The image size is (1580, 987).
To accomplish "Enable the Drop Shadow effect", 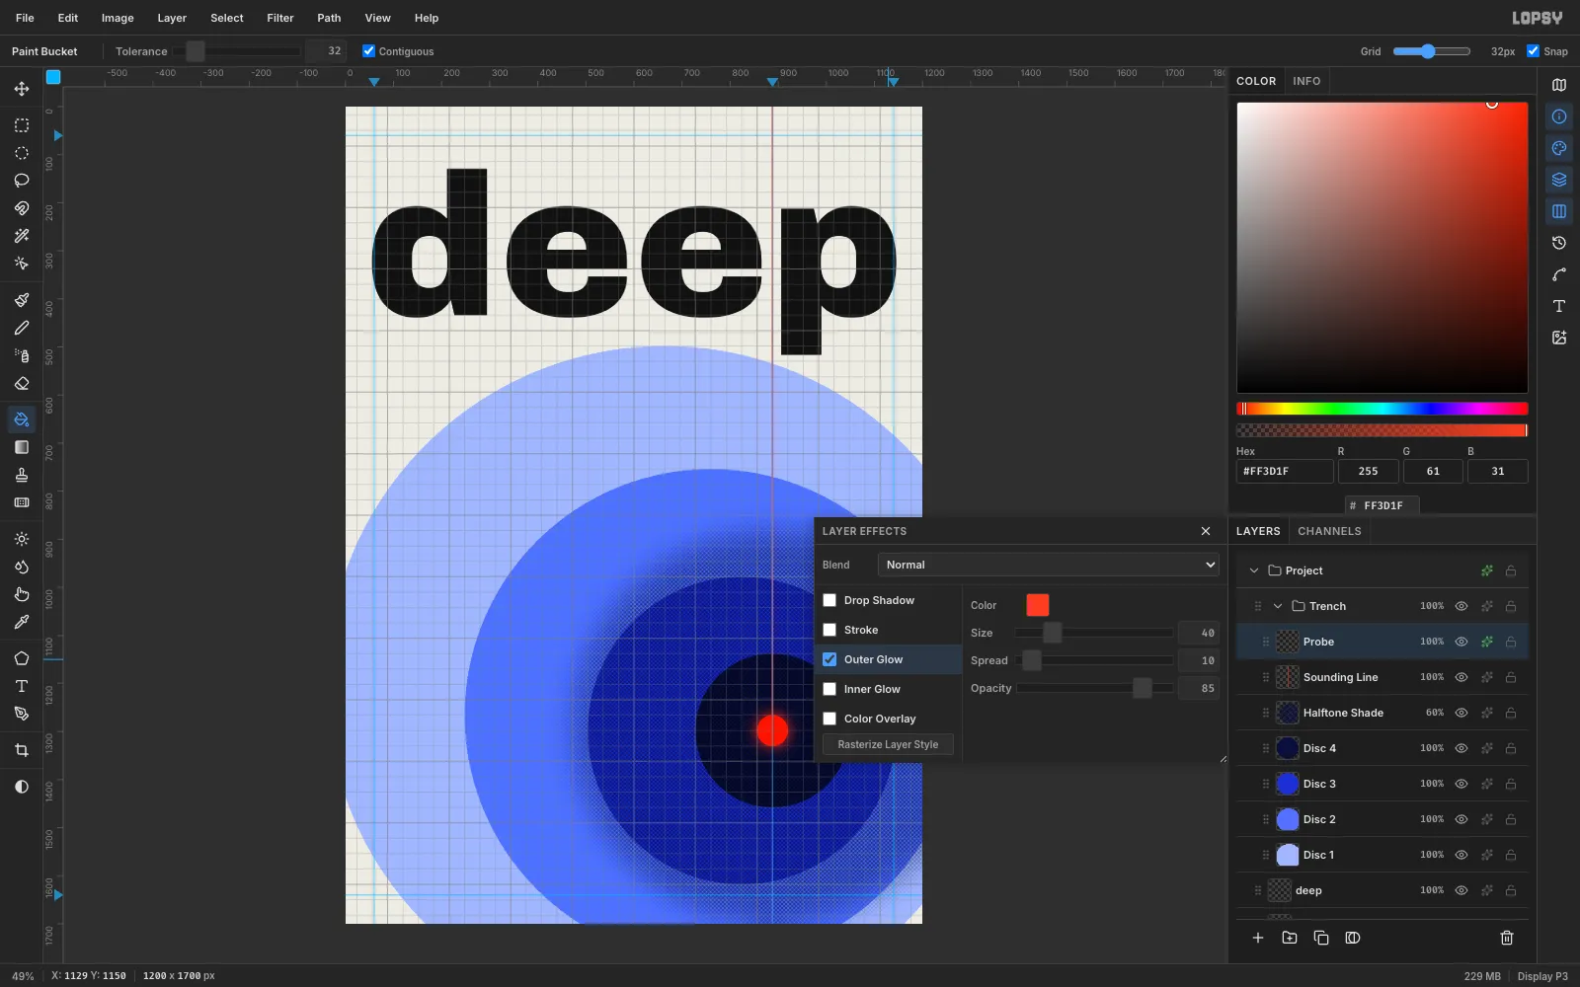I will pos(829,600).
